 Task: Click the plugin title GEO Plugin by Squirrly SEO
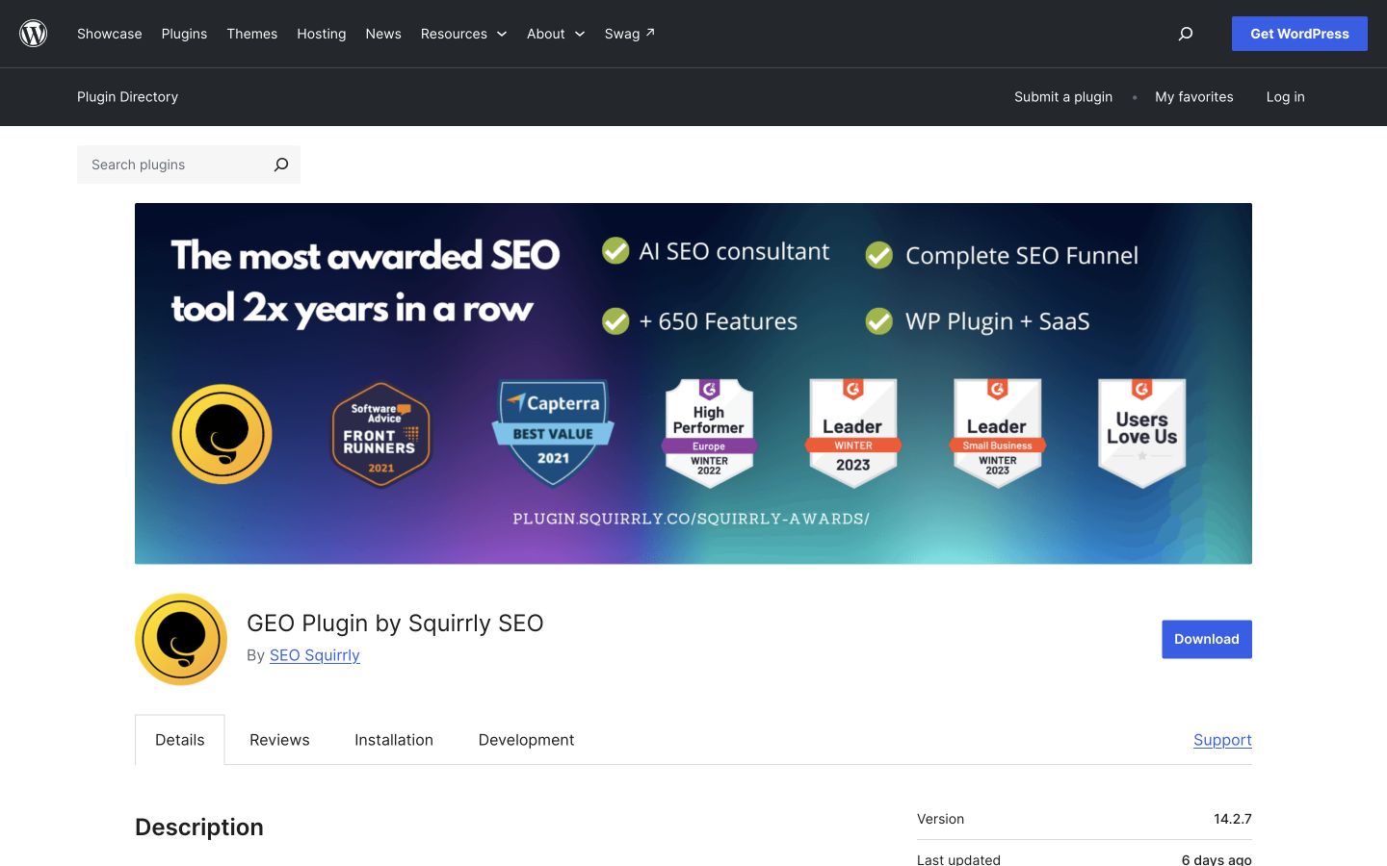click(x=395, y=623)
